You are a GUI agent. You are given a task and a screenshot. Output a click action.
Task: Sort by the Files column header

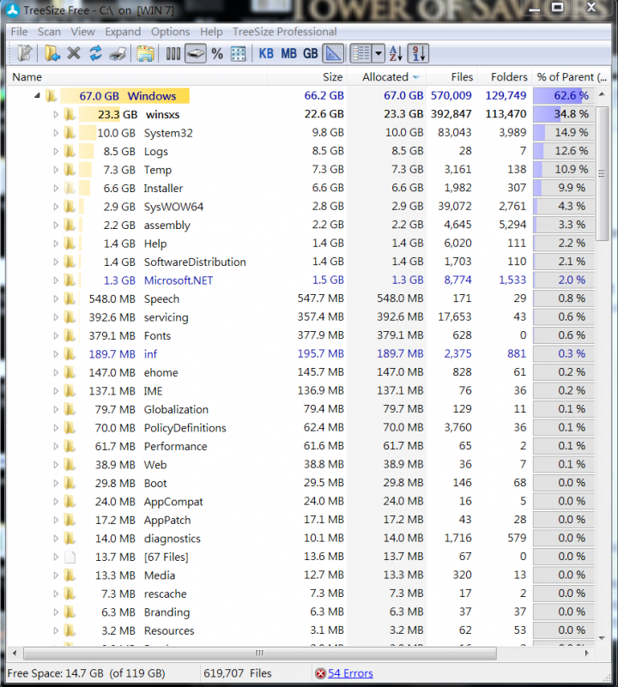(451, 77)
